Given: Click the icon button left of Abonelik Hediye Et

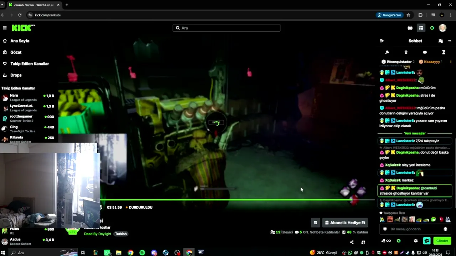Looking at the screenshot, I should pos(315,223).
